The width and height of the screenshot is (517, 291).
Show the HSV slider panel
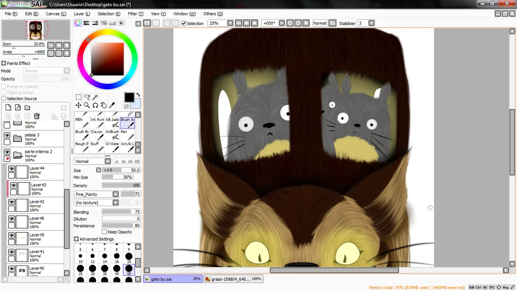[x=95, y=23]
